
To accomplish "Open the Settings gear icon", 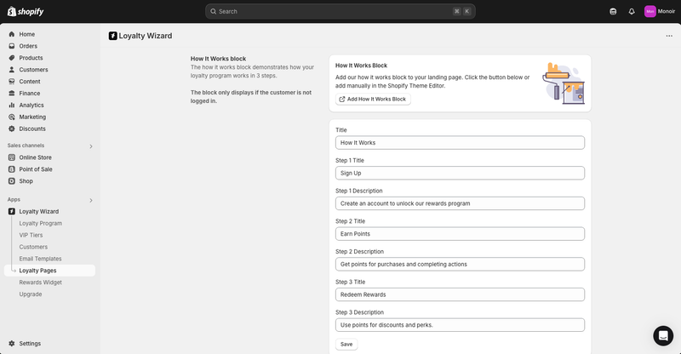I will click(12, 343).
